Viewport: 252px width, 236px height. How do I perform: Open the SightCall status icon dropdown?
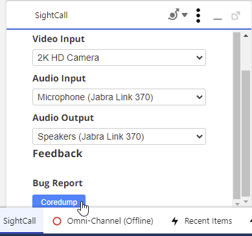[178, 15]
